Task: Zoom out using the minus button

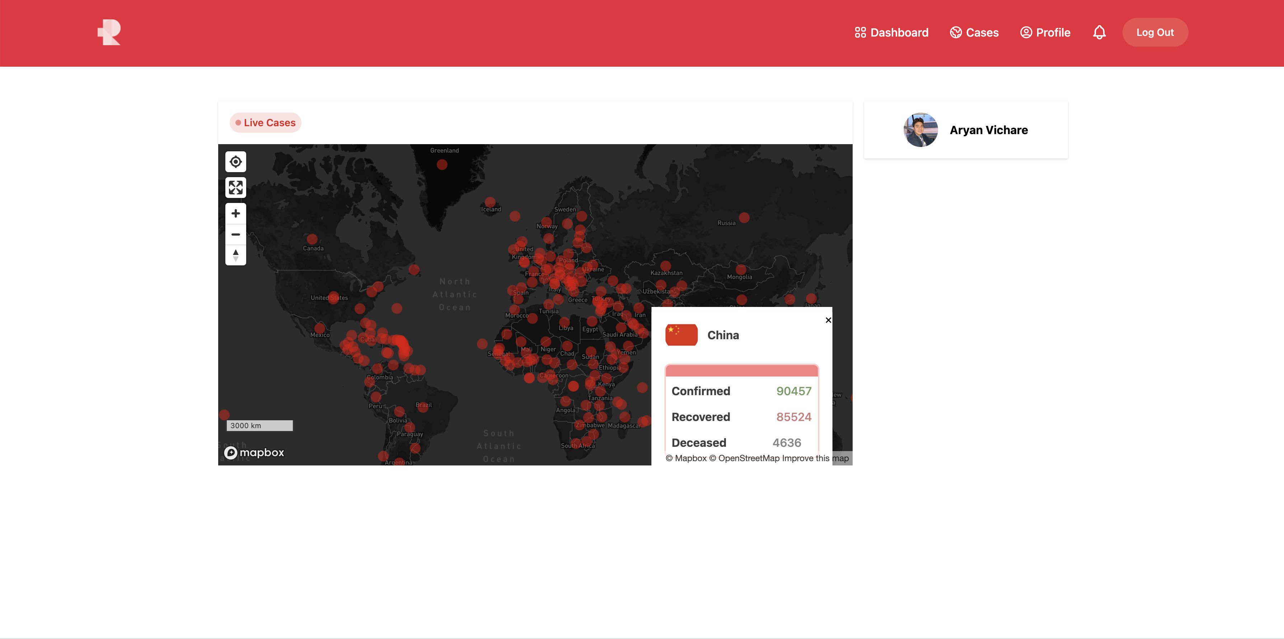Action: point(235,235)
